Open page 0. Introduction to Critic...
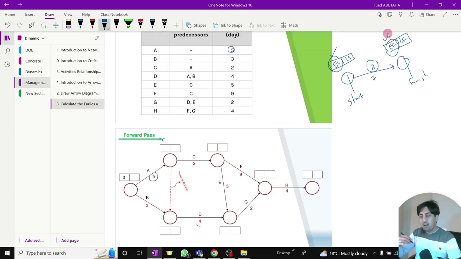The image size is (461, 259). coord(78,61)
